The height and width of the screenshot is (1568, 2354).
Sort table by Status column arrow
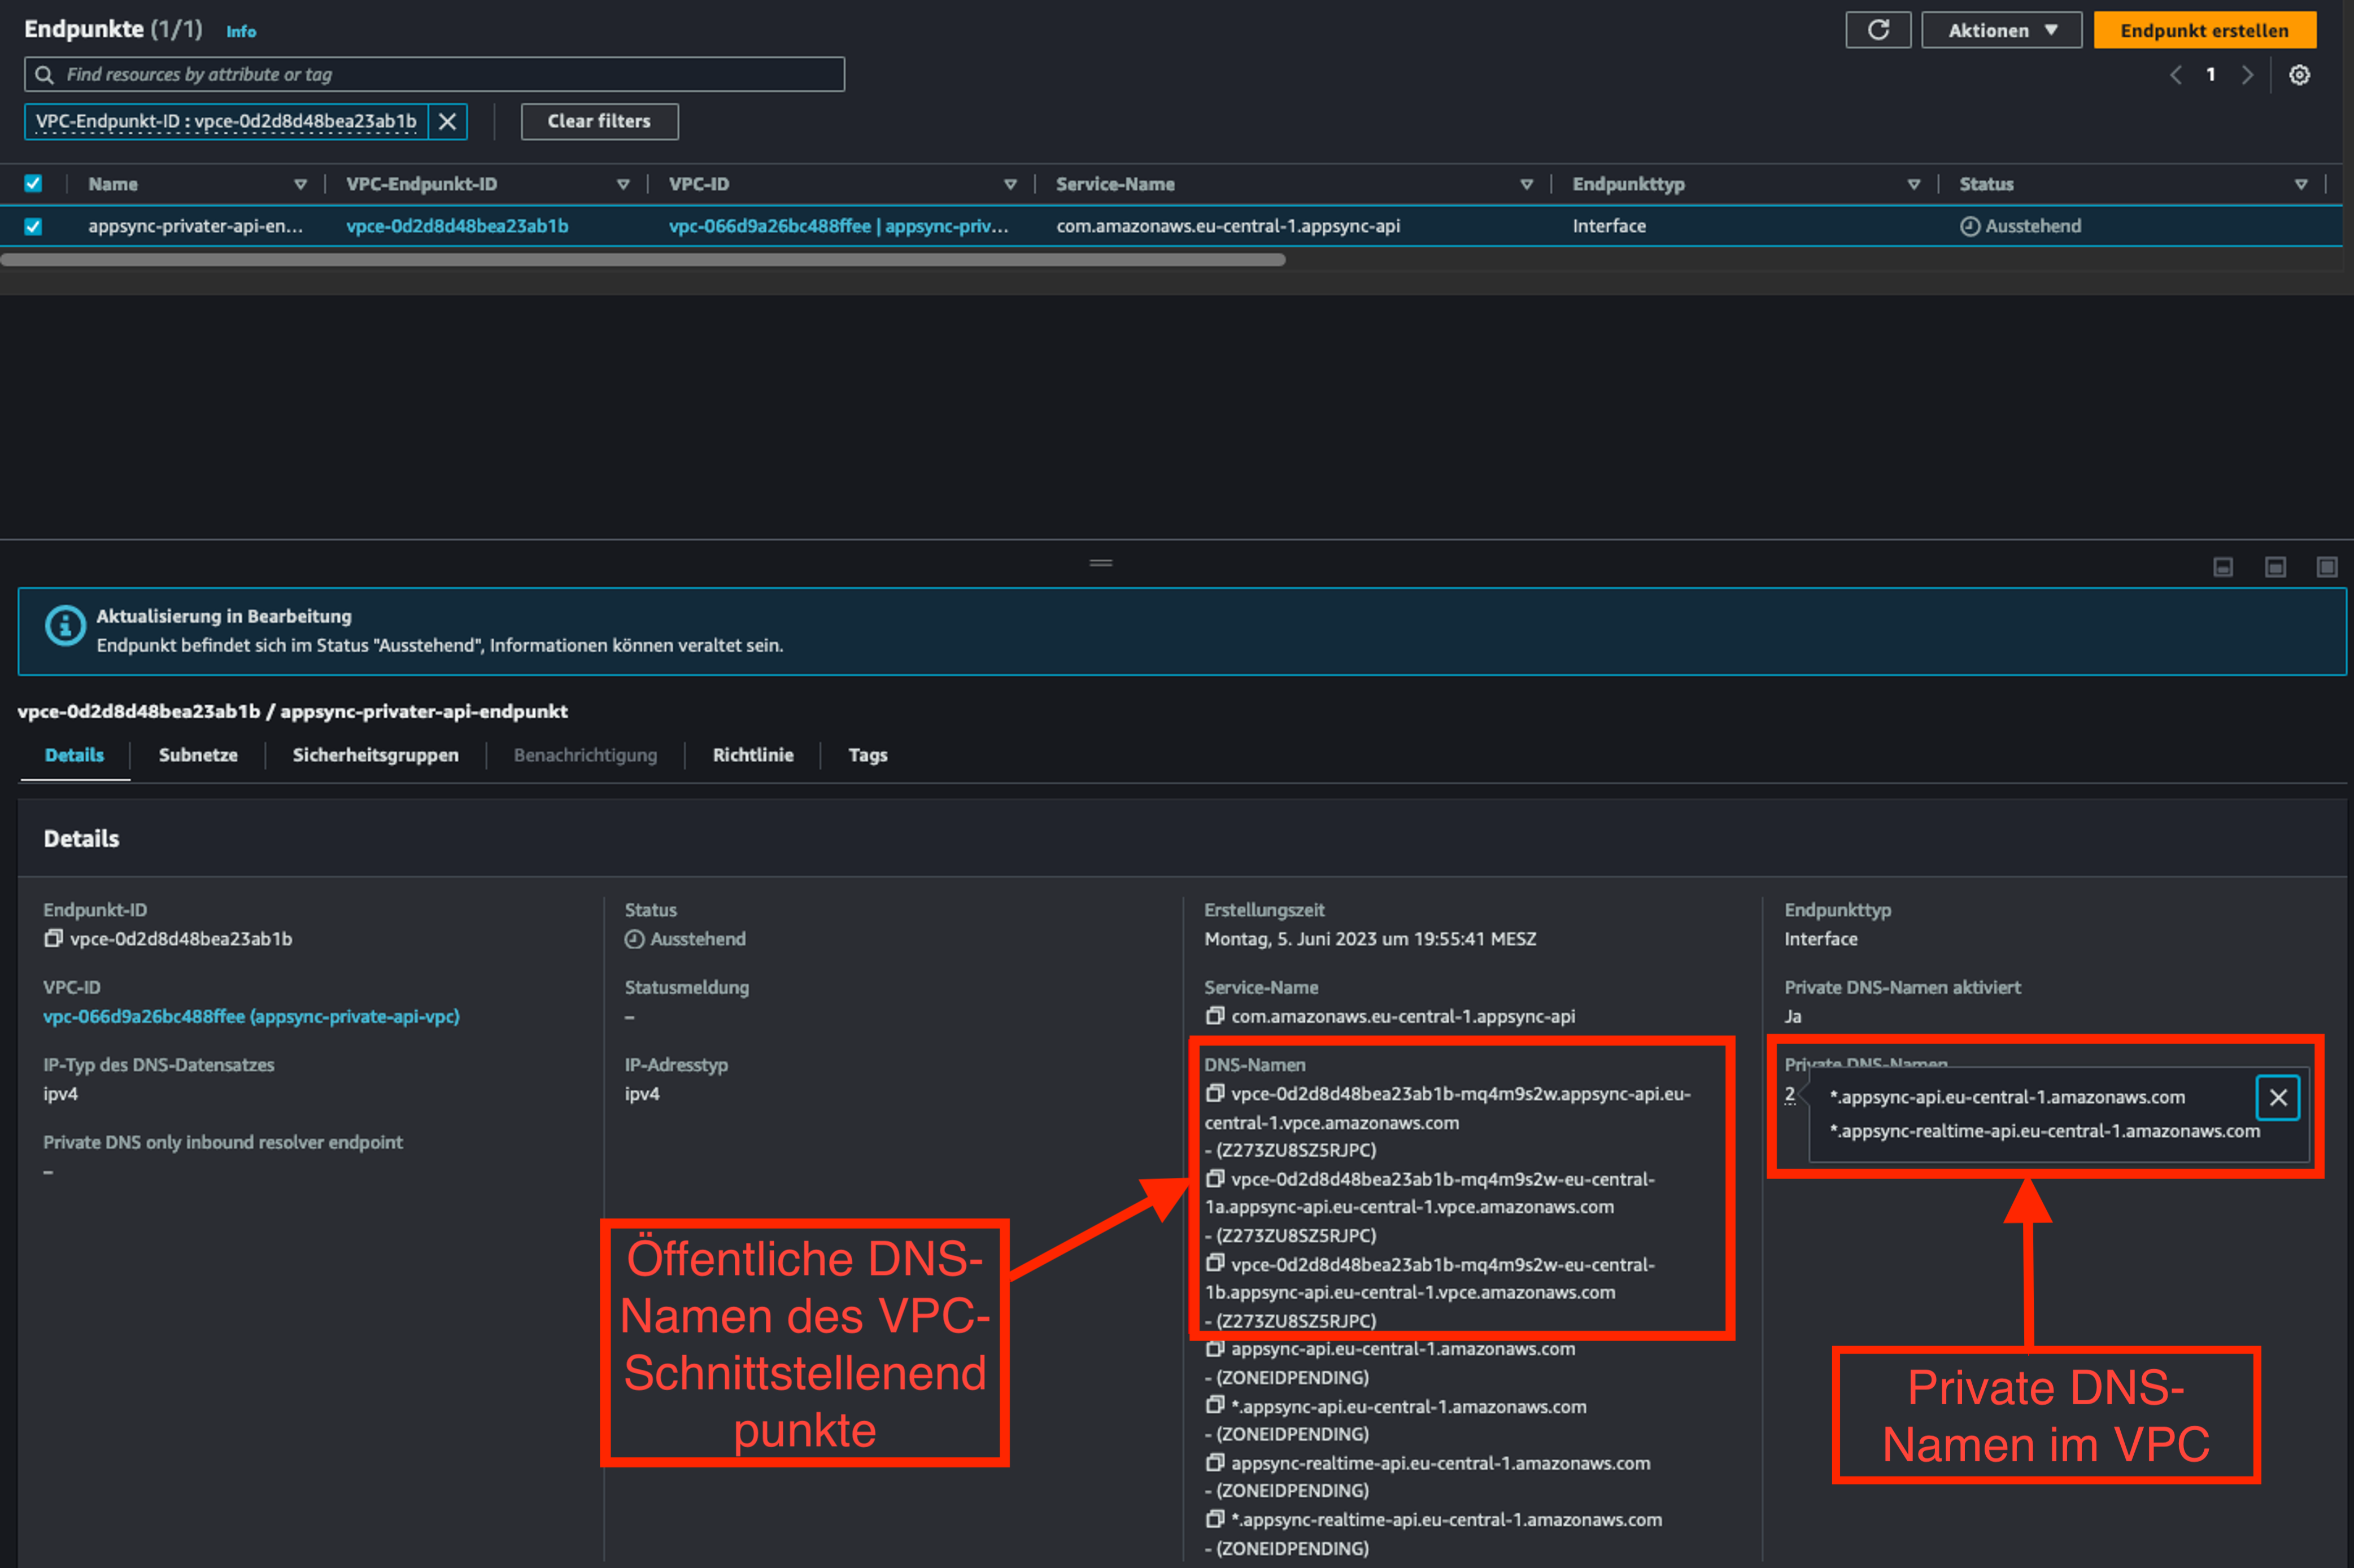click(x=2300, y=184)
